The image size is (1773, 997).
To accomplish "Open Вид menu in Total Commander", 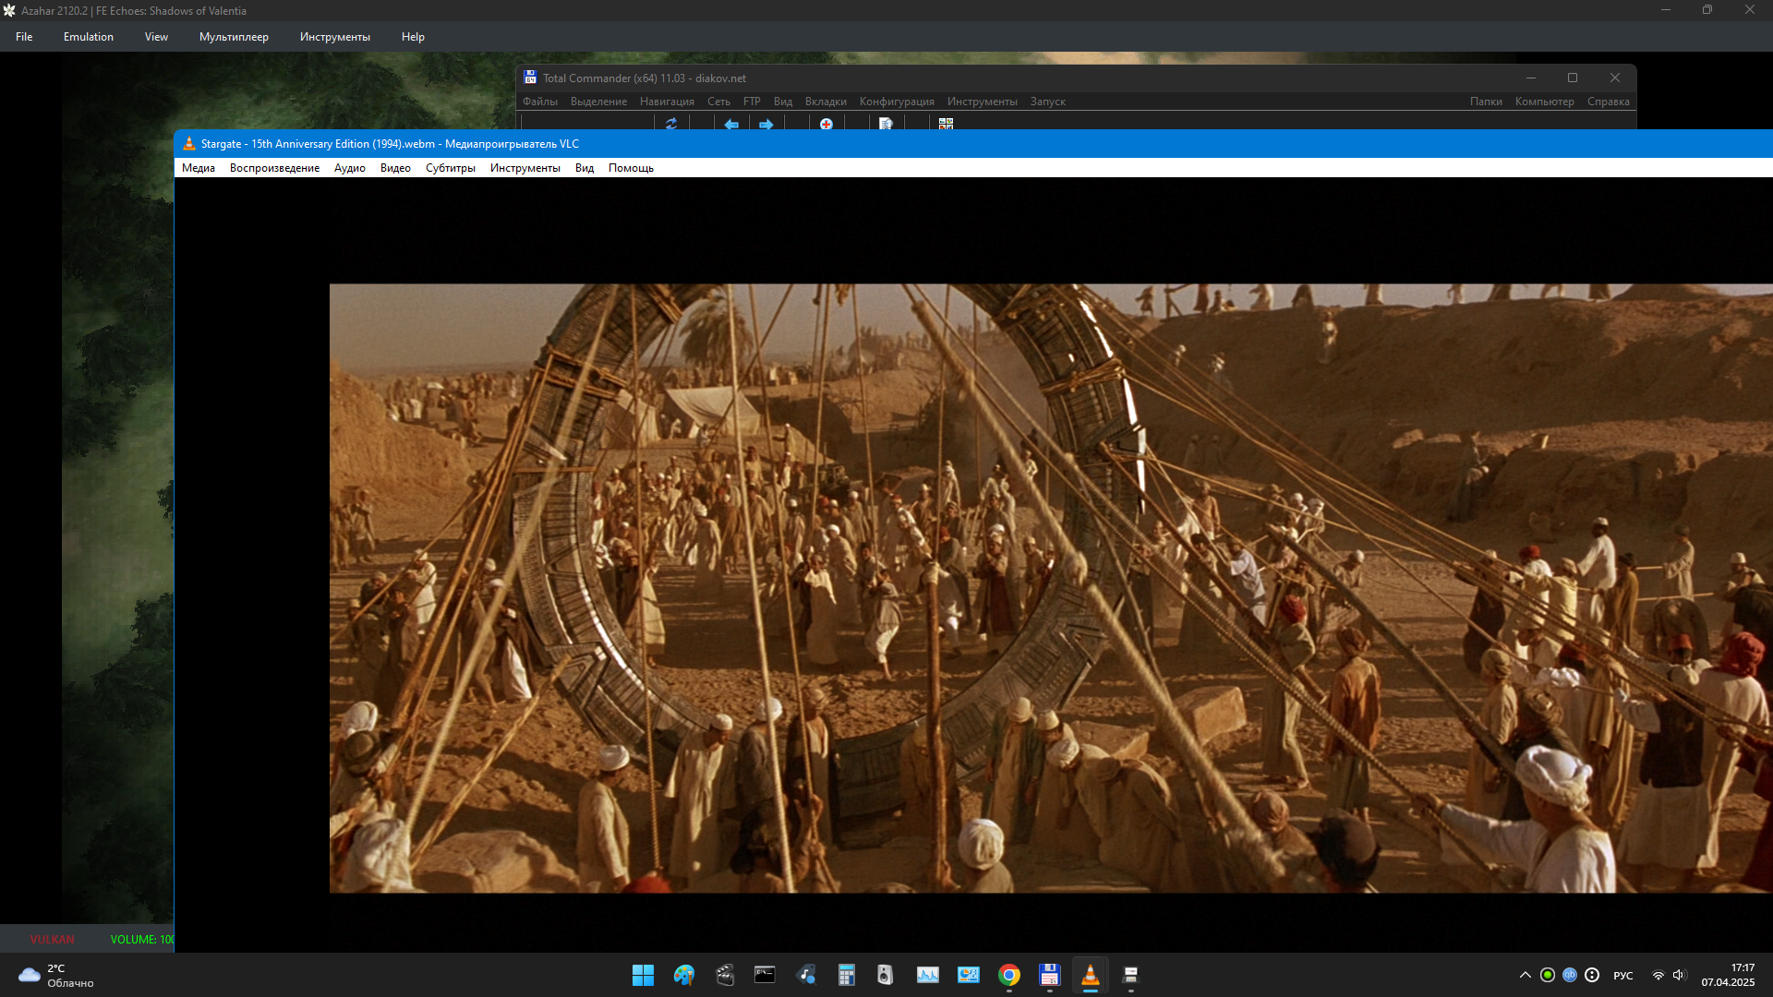I will coord(783,102).
